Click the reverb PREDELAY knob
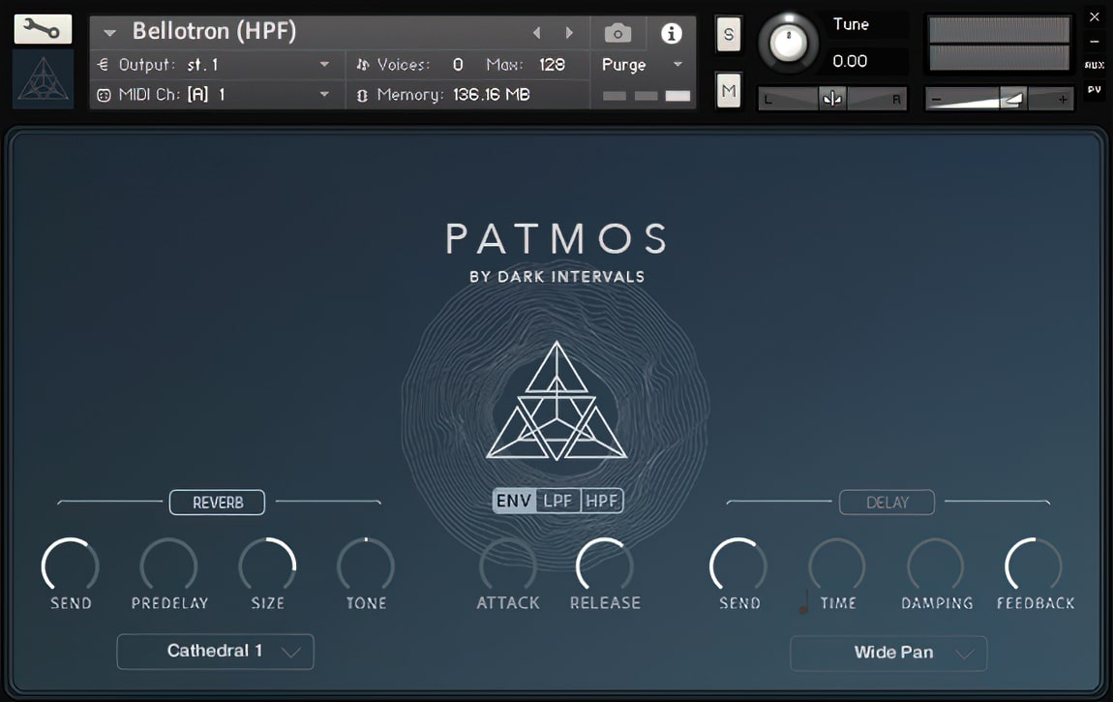This screenshot has height=702, width=1113. 169,565
